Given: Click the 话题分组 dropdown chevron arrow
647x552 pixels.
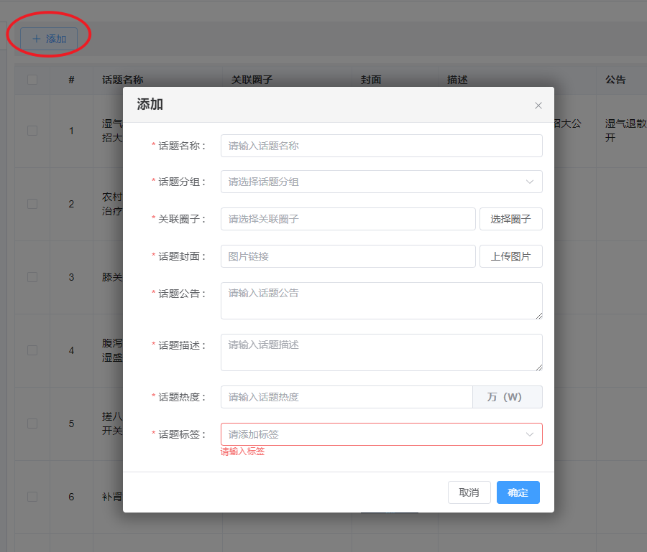Looking at the screenshot, I should [529, 182].
